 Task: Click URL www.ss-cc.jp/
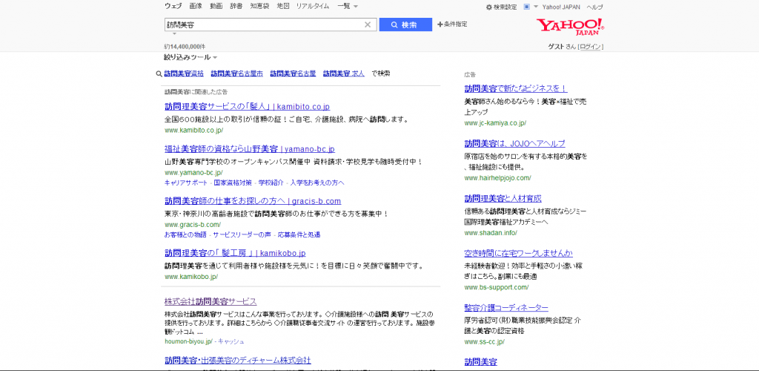[485, 342]
